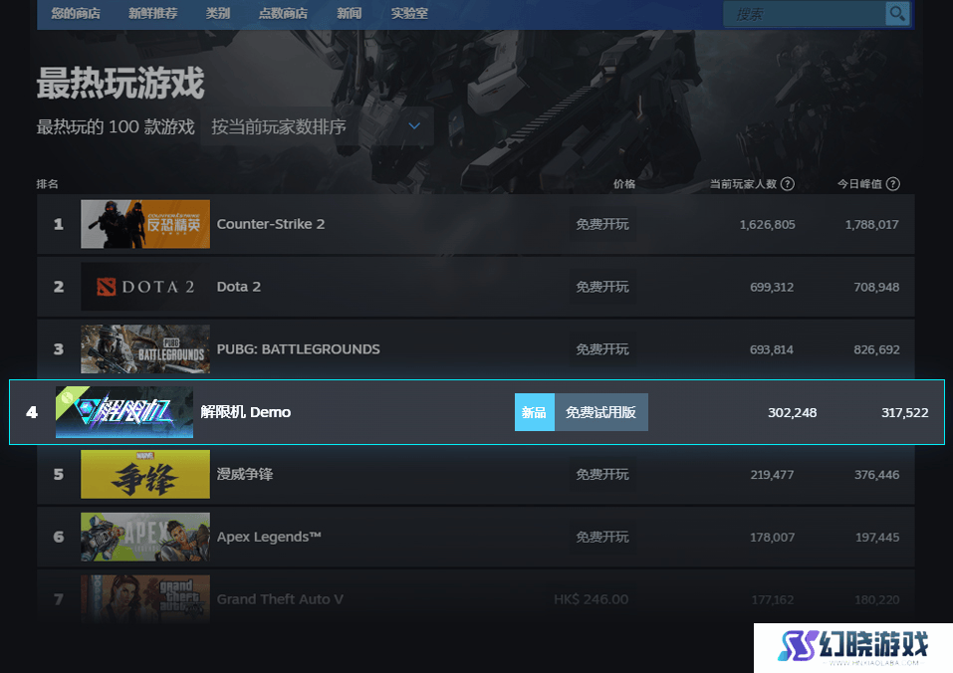
Task: Click the player count 302,248
Action: pos(792,413)
